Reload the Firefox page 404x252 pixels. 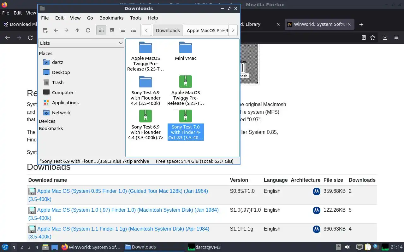[x=30, y=37]
